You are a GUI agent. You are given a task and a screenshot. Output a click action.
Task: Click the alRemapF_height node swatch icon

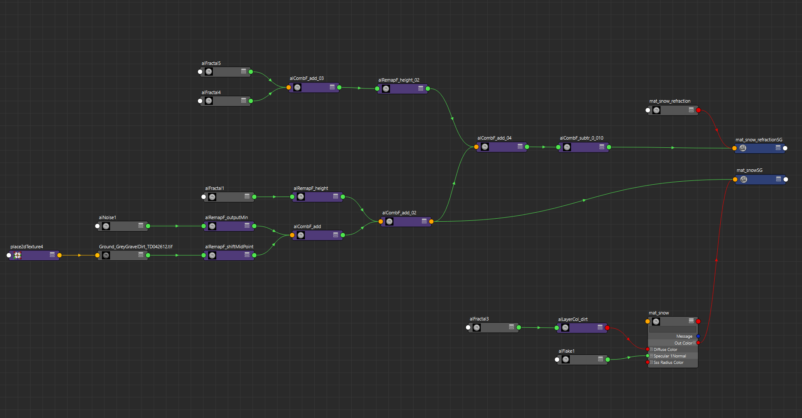click(x=301, y=197)
